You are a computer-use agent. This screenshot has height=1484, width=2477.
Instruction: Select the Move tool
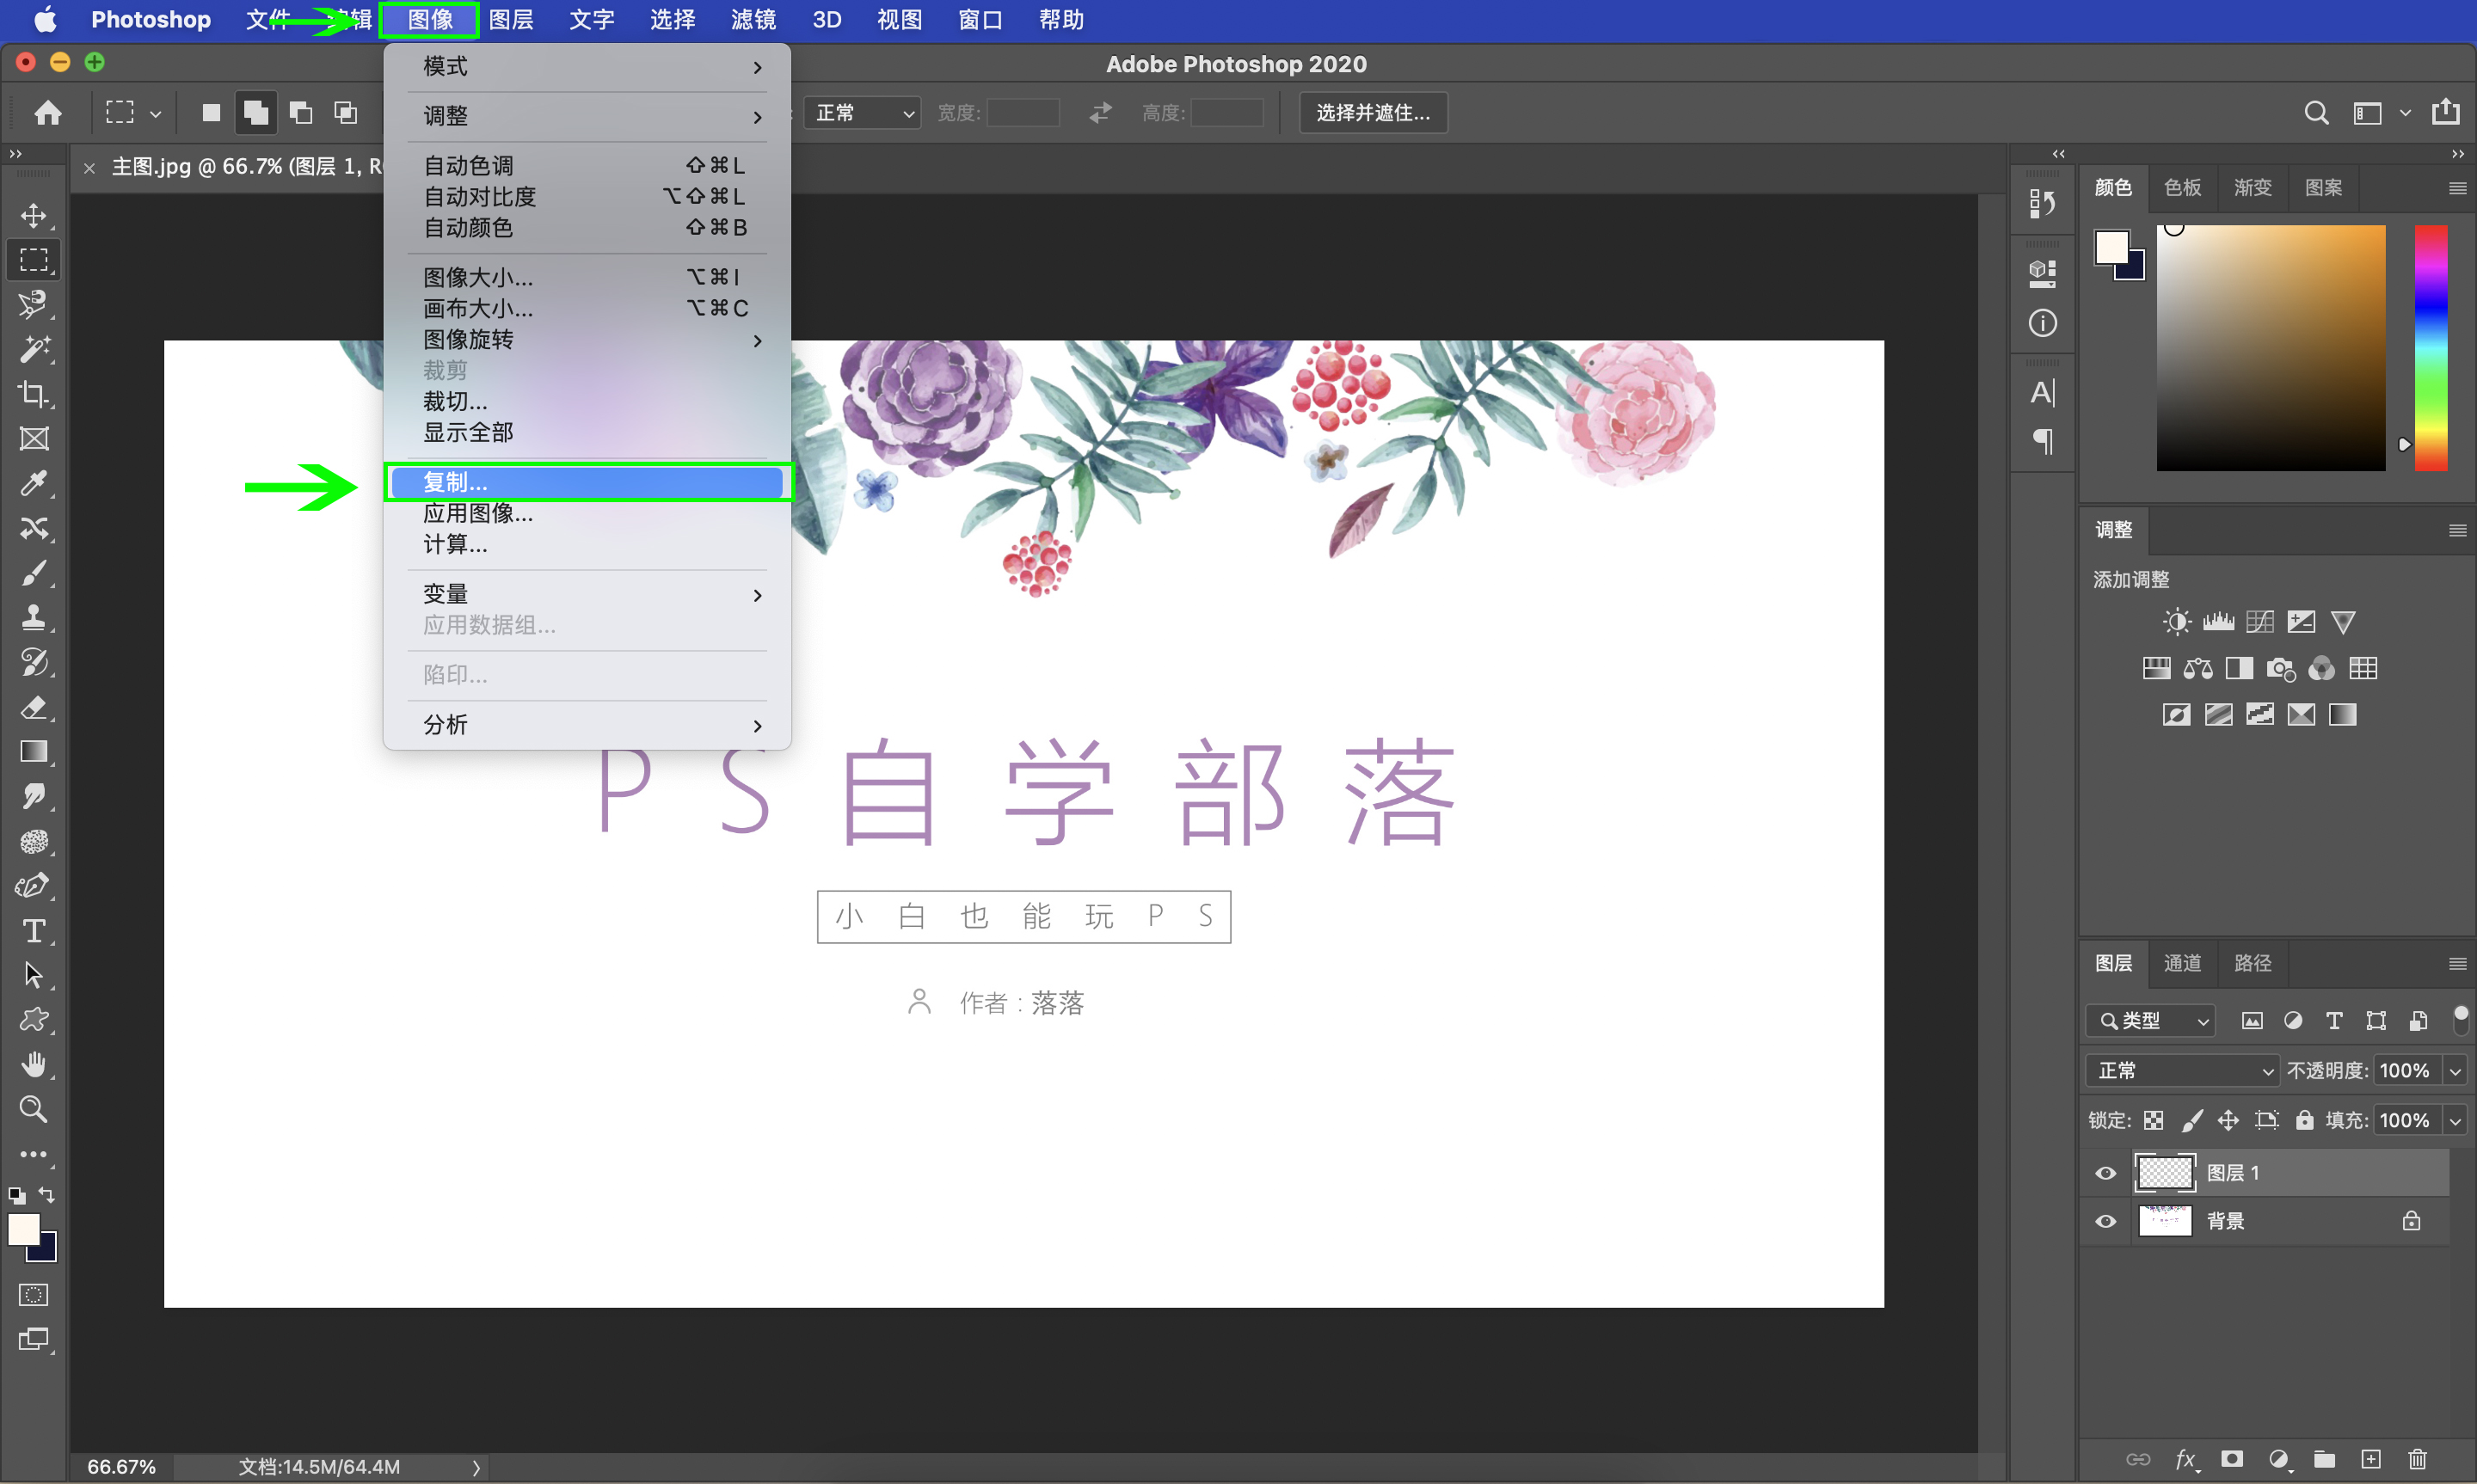[34, 215]
